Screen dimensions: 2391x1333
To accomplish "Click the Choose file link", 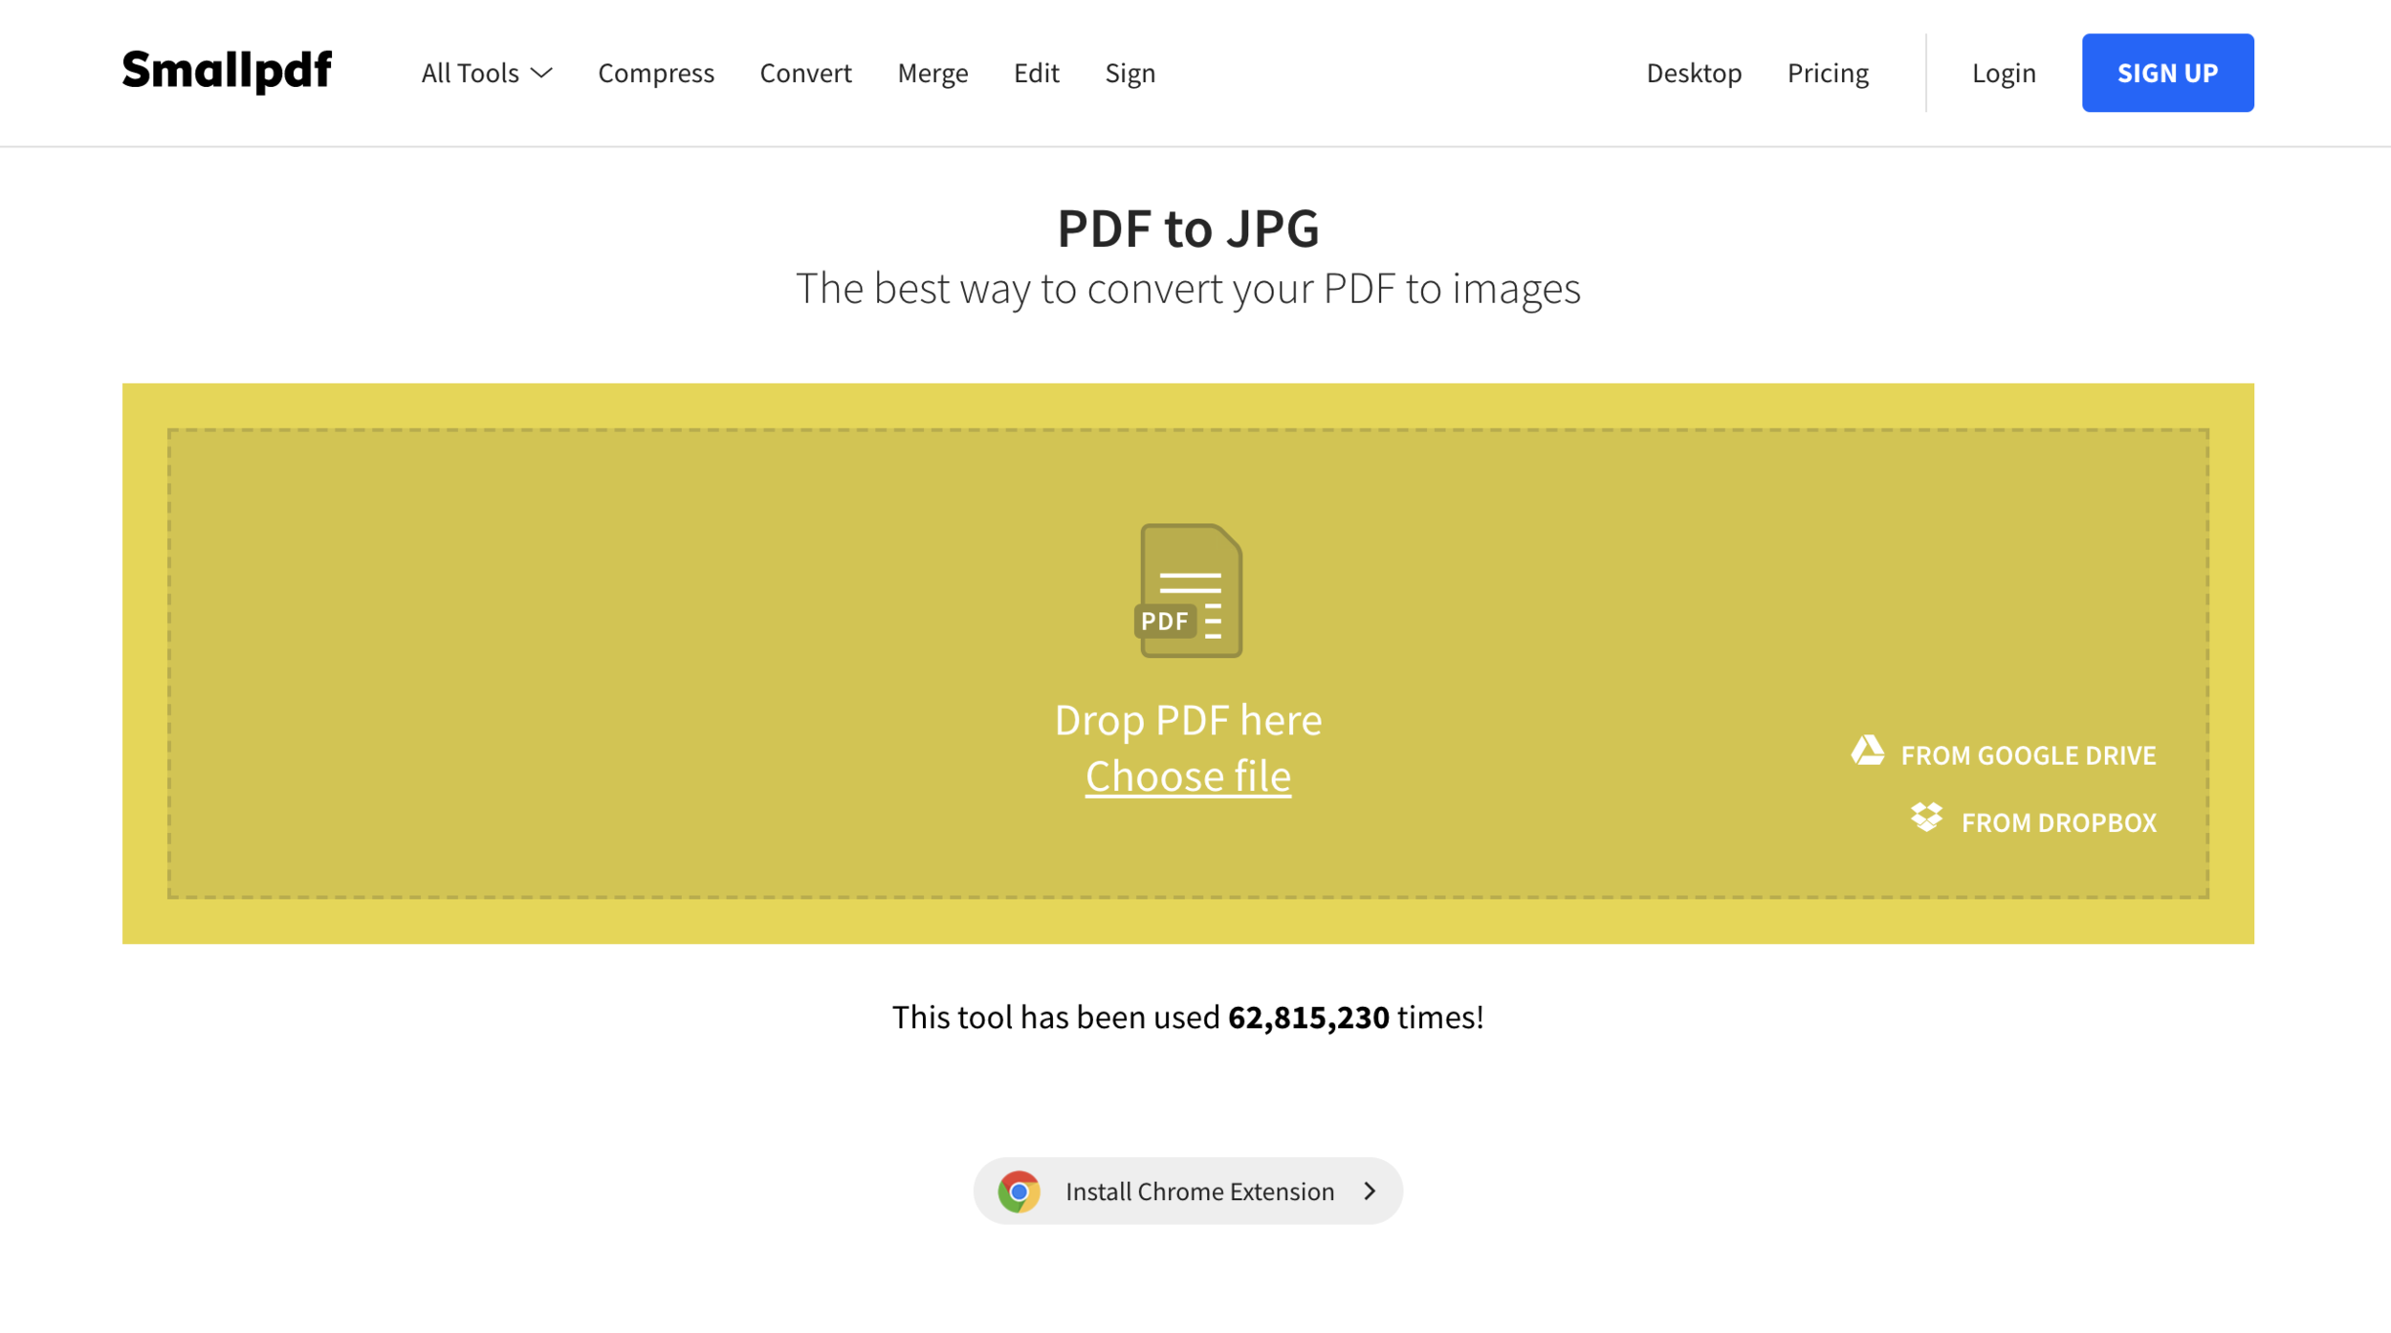I will point(1188,776).
